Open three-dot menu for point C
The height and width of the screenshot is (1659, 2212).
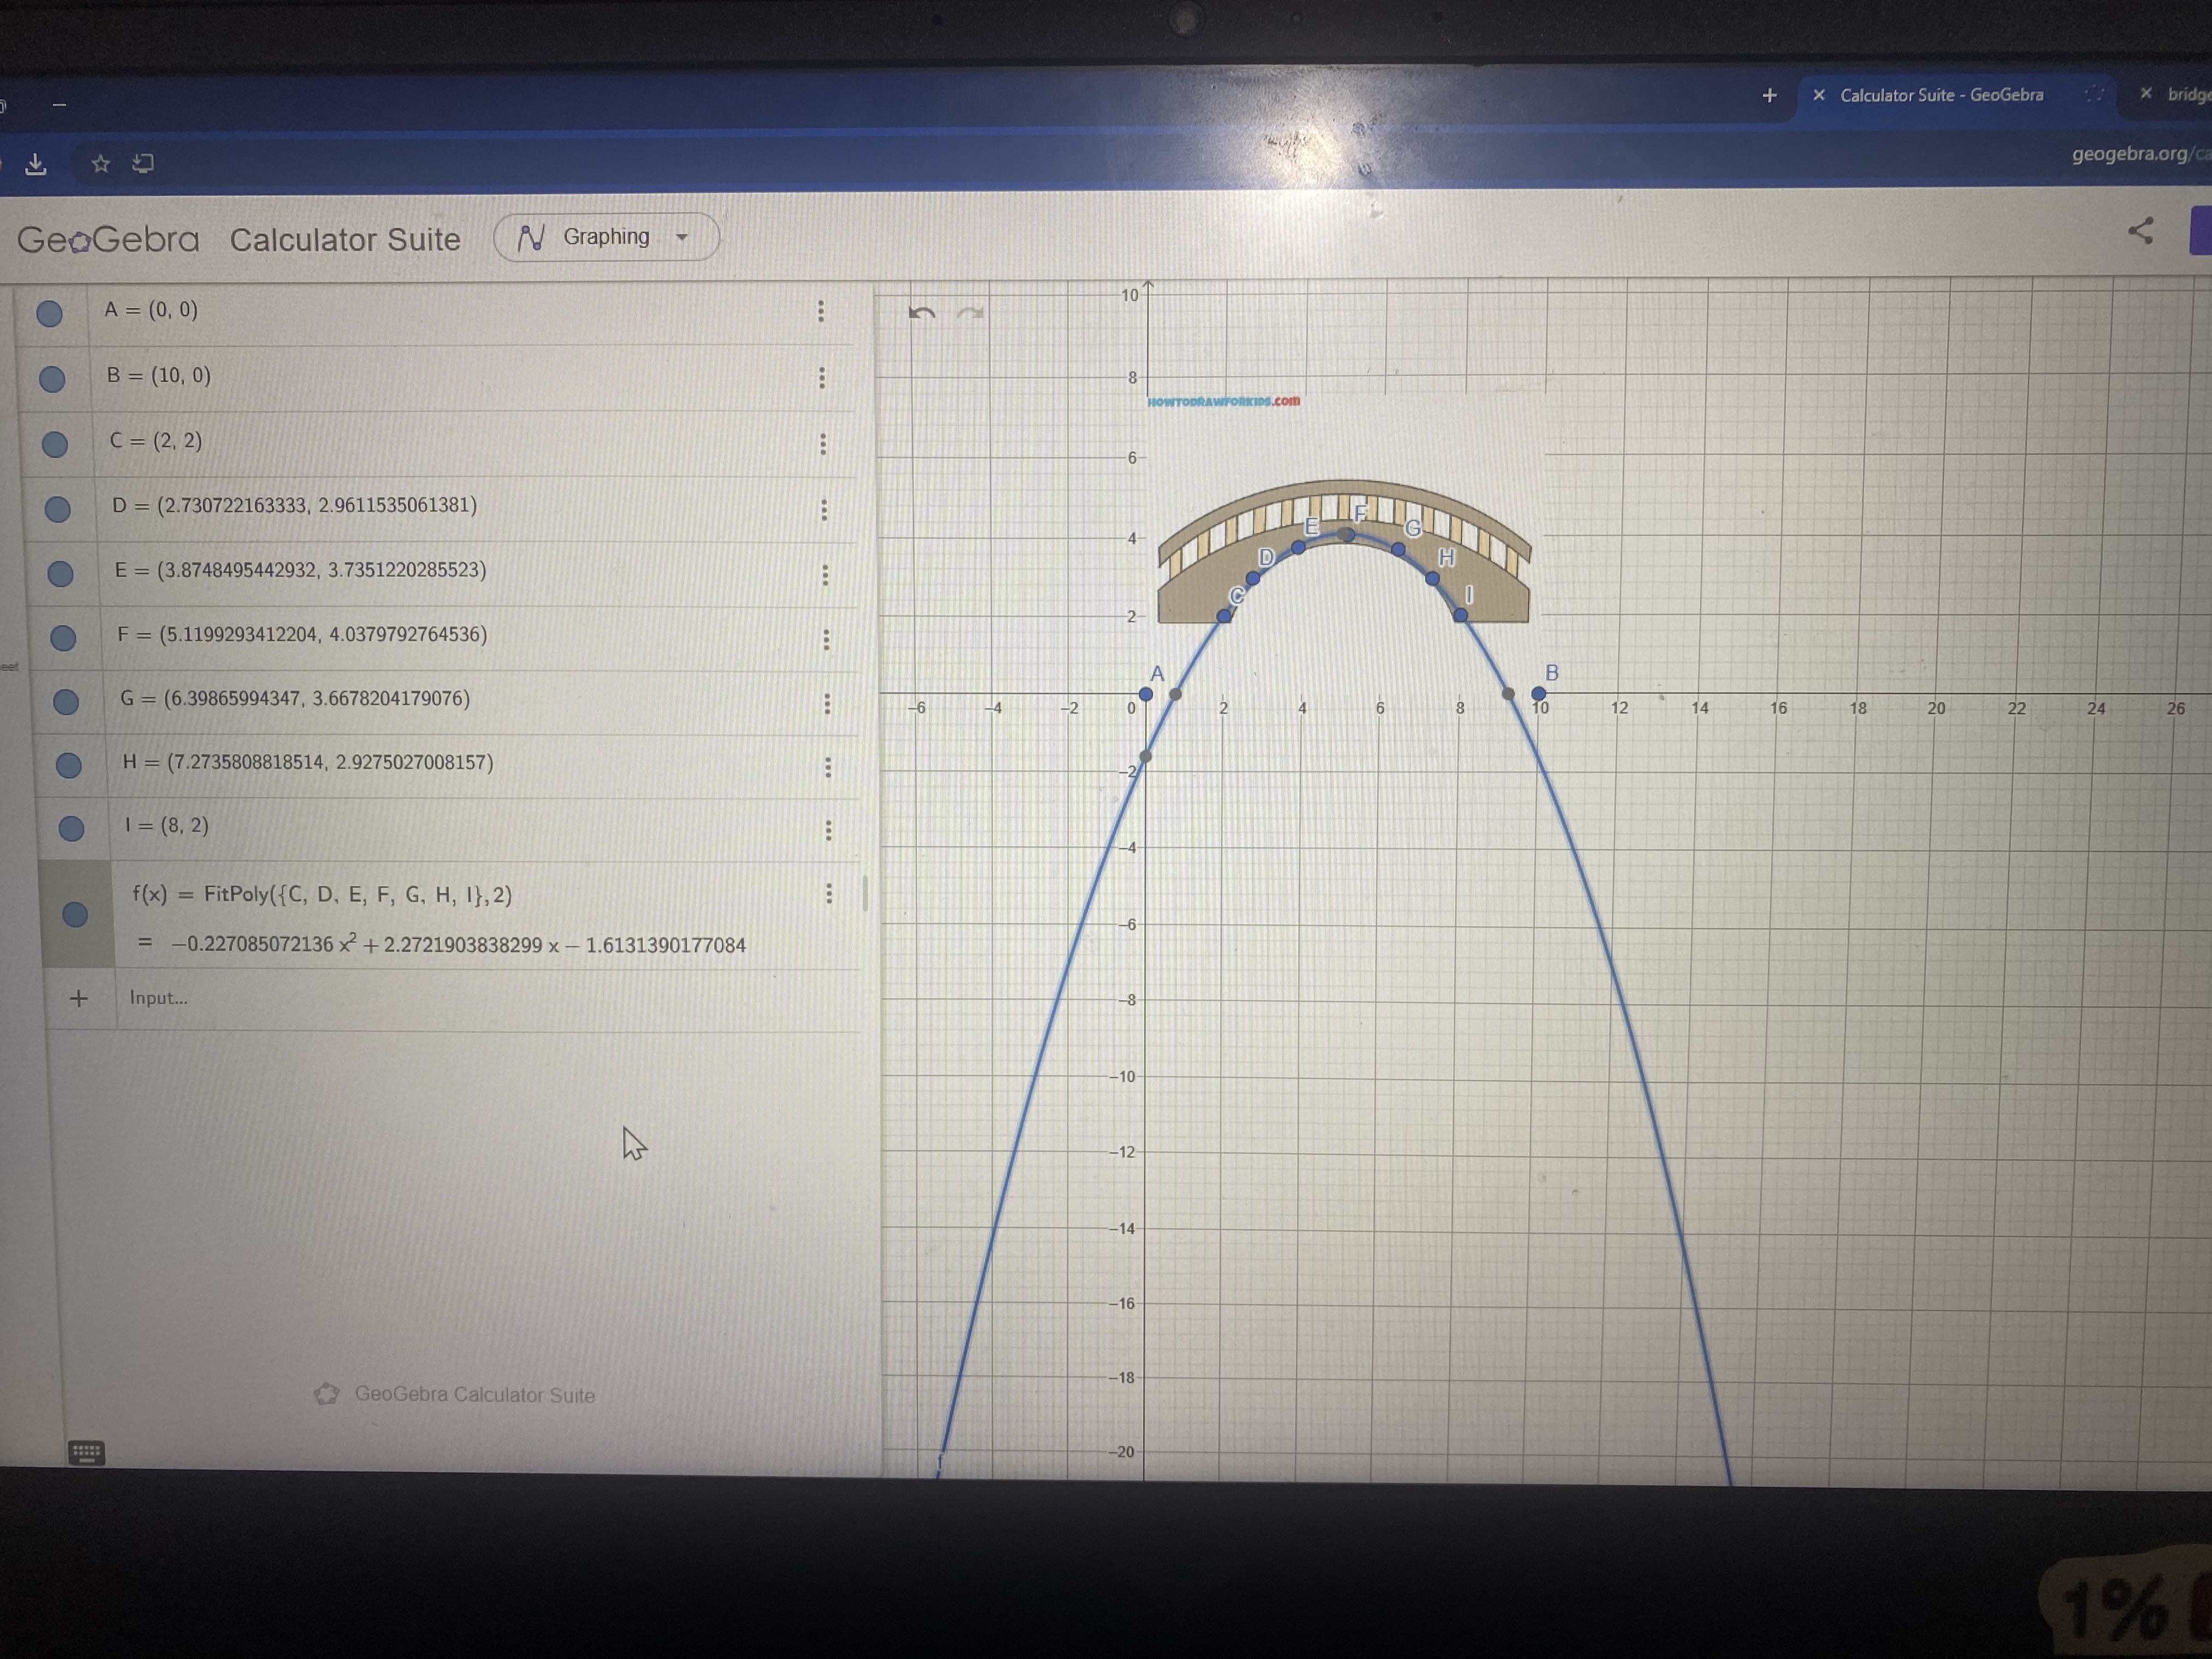tap(823, 443)
